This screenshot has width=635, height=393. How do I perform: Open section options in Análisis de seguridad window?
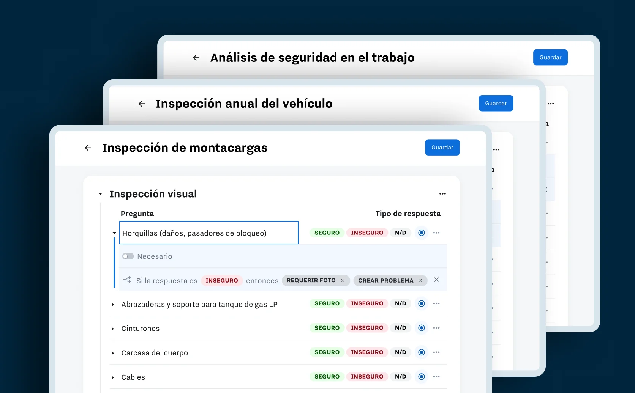pyautogui.click(x=551, y=104)
